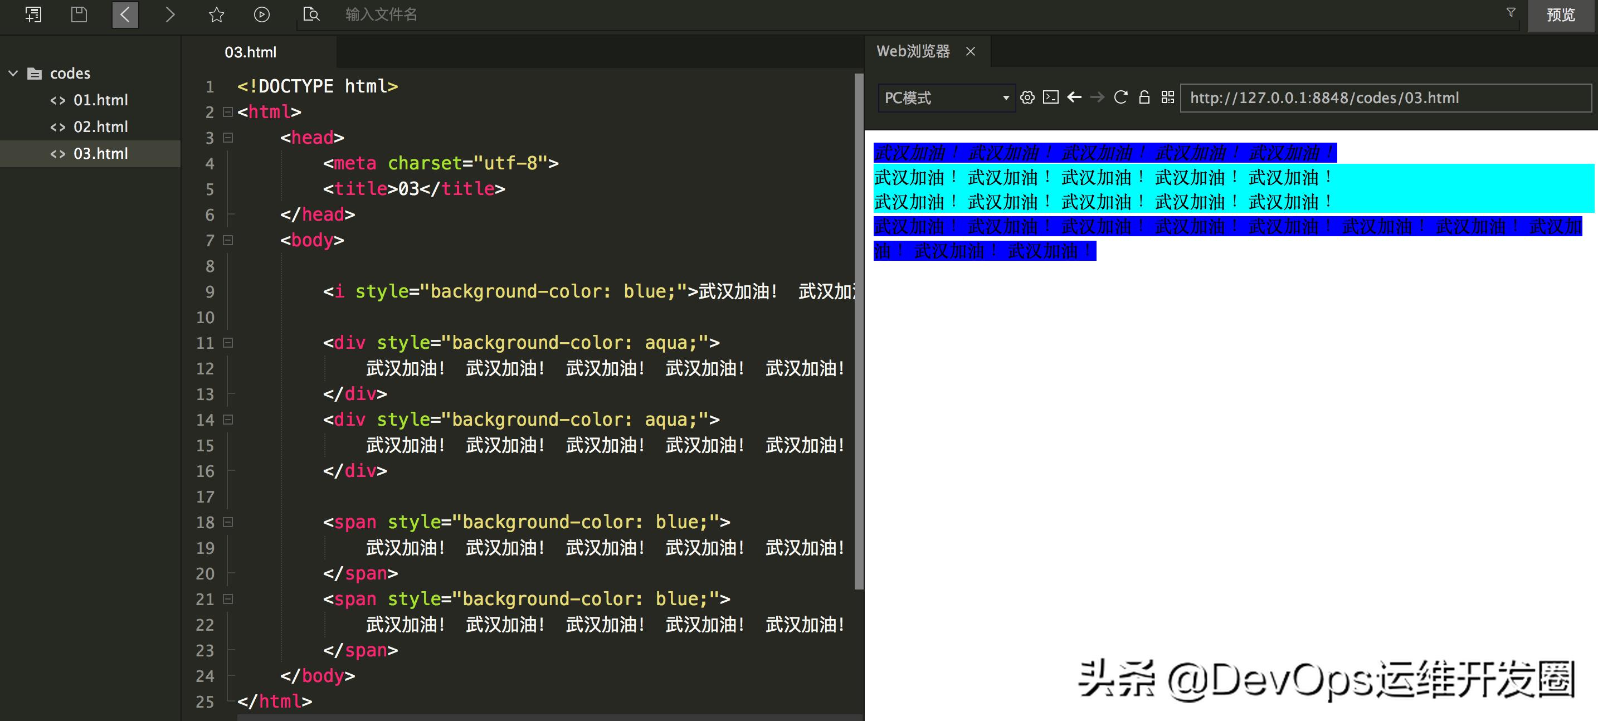1598x721 pixels.
Task: Refresh the web browser preview
Action: (x=1120, y=98)
